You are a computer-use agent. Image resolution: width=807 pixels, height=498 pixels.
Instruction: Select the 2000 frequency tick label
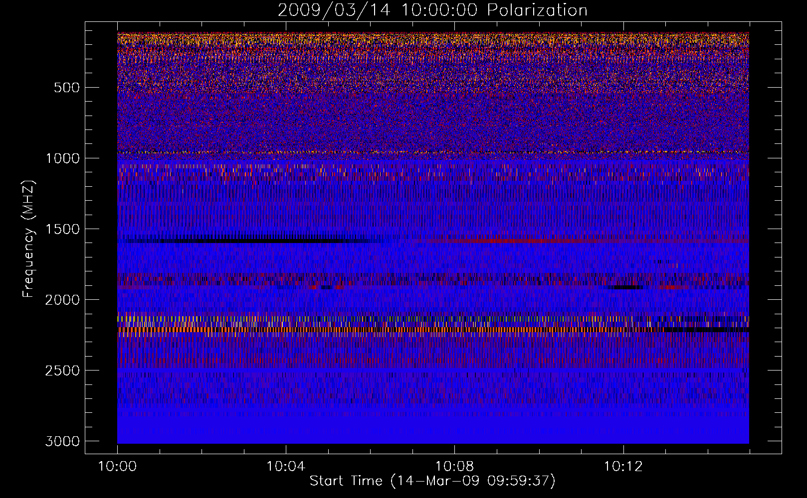click(x=62, y=300)
